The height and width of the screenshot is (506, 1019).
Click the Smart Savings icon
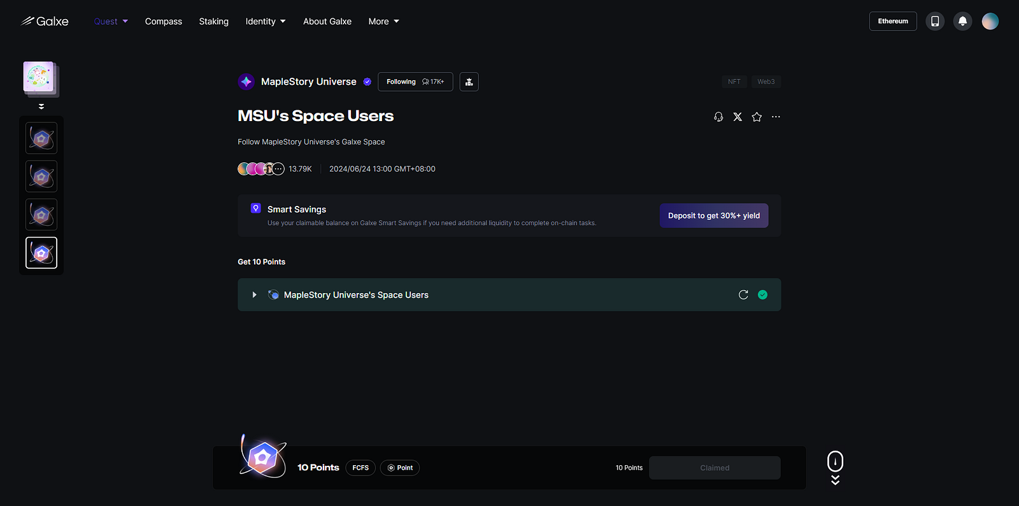[x=256, y=208]
